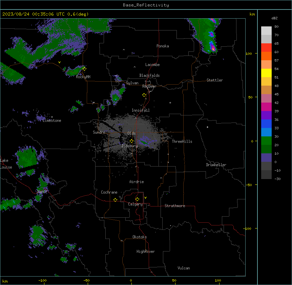Screen dimensions: 292x285
Task: Pick the light gray 70-80 dBZ legend band
Action: (266, 31)
